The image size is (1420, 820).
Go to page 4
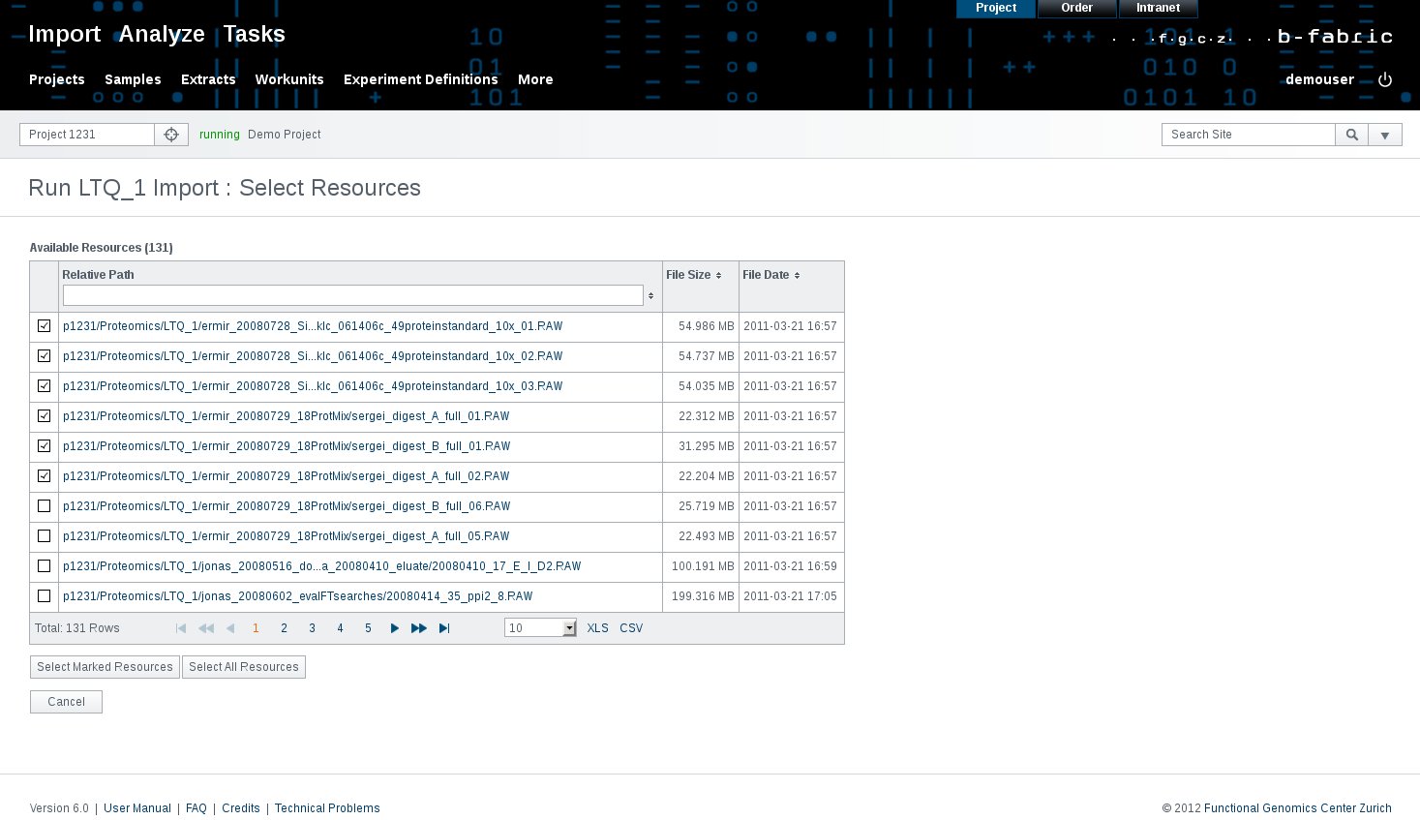[340, 628]
